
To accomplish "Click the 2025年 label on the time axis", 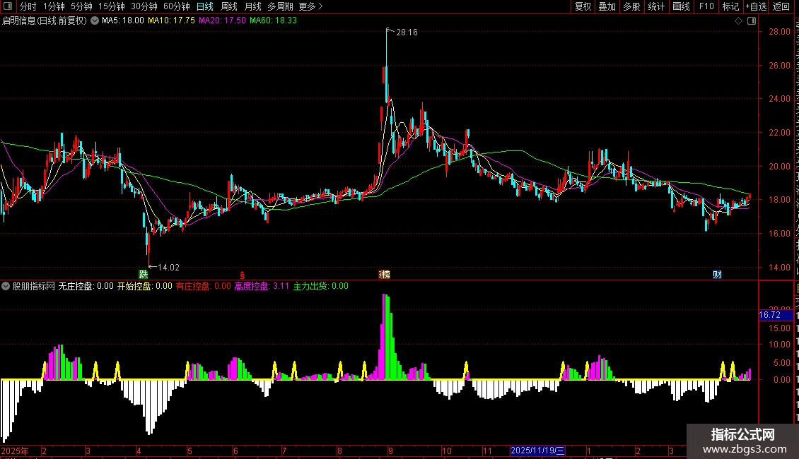I will point(15,451).
